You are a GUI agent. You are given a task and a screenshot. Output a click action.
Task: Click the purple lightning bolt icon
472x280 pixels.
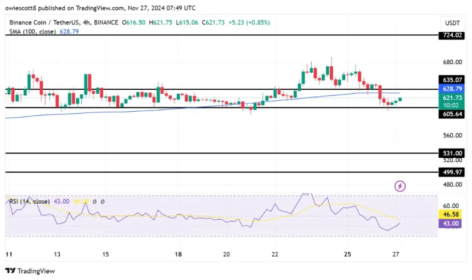[x=400, y=186]
